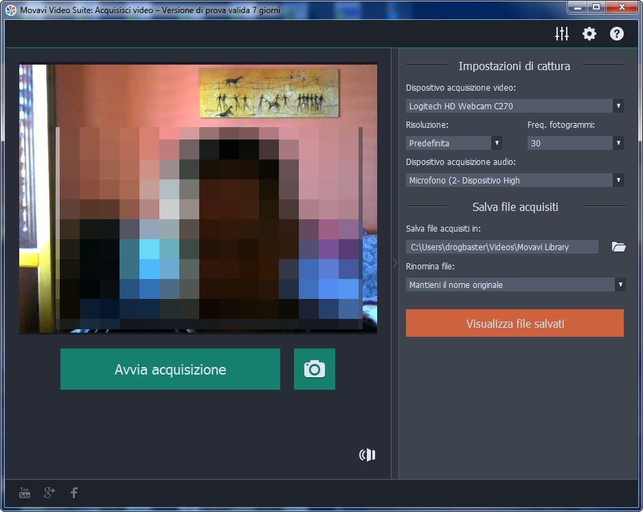
Task: Browse save folder with the folder icon
Action: pos(618,247)
